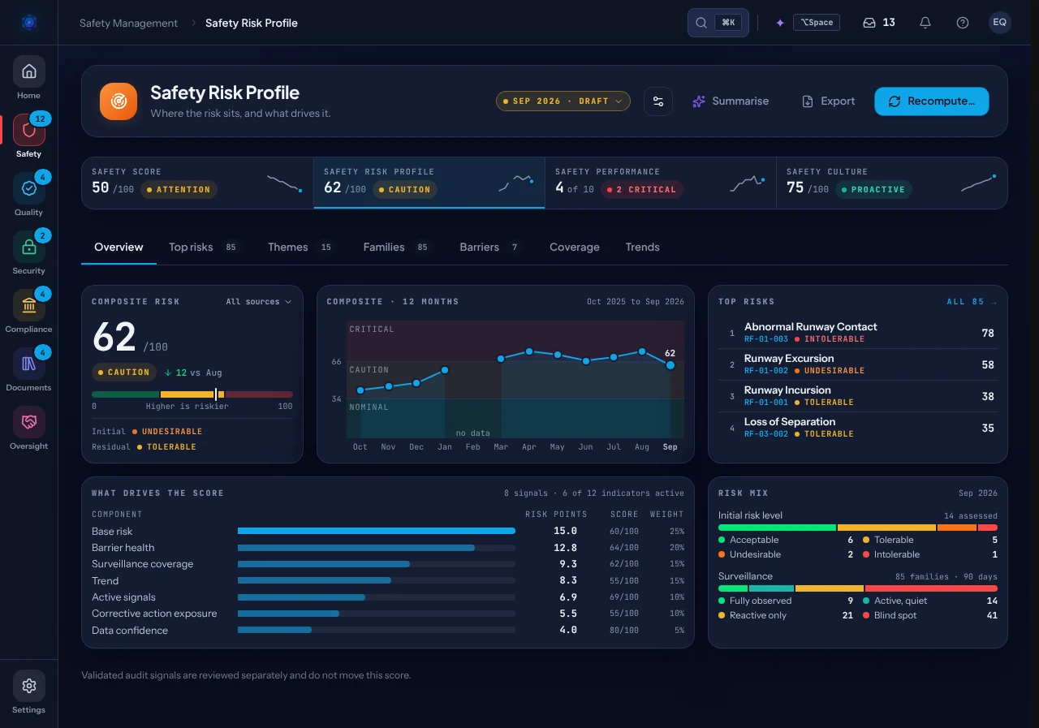The width and height of the screenshot is (1039, 728).
Task: Open the Loss of Separation risk
Action: tap(858, 428)
